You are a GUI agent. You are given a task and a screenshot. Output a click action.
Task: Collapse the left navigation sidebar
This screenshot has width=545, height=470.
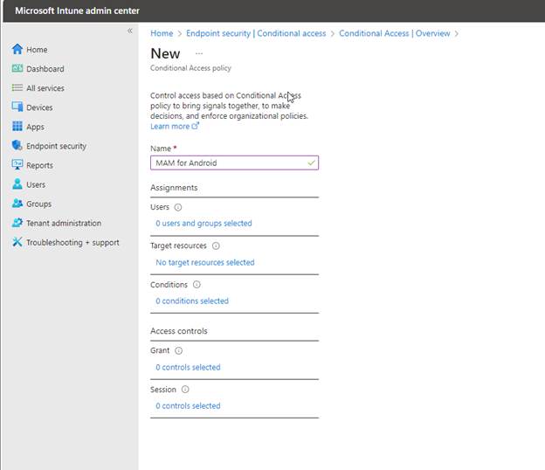click(130, 31)
